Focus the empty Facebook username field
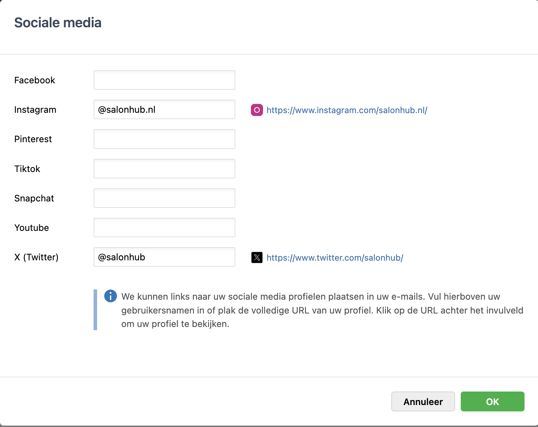Image resolution: width=538 pixels, height=427 pixels. pos(164,80)
